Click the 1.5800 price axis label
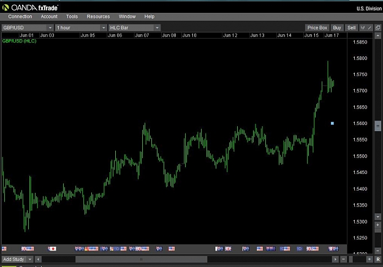 tap(360, 58)
